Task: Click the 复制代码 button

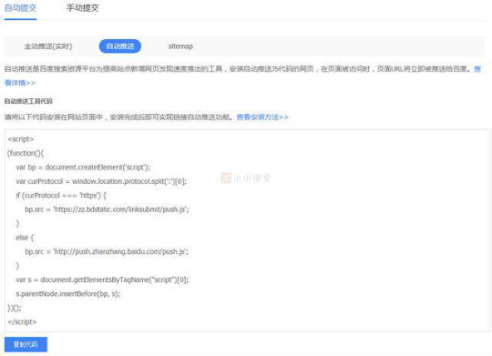Action: click(x=26, y=344)
